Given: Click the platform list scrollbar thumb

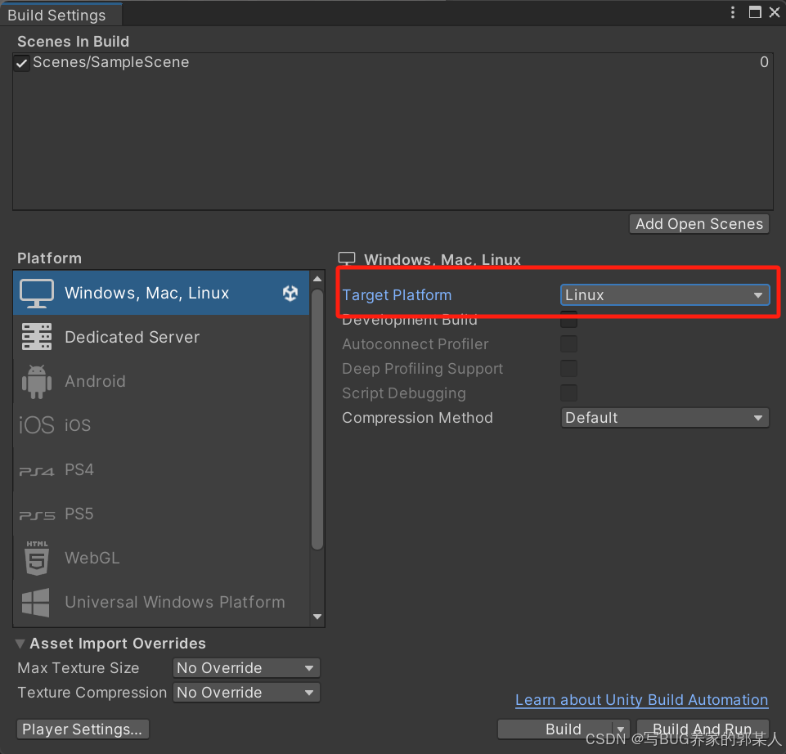Looking at the screenshot, I should tap(317, 420).
